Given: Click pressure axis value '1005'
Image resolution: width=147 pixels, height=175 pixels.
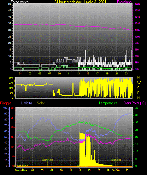Looking at the screenshot, I should point(138,30).
